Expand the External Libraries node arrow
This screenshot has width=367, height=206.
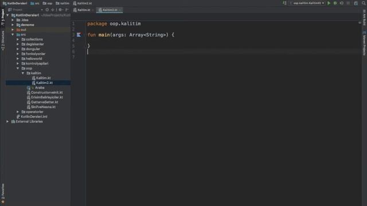(7, 121)
